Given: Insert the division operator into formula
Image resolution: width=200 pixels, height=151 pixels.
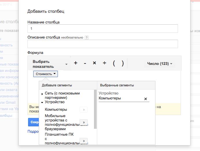Looking at the screenshot, I should pyautogui.click(x=104, y=63).
